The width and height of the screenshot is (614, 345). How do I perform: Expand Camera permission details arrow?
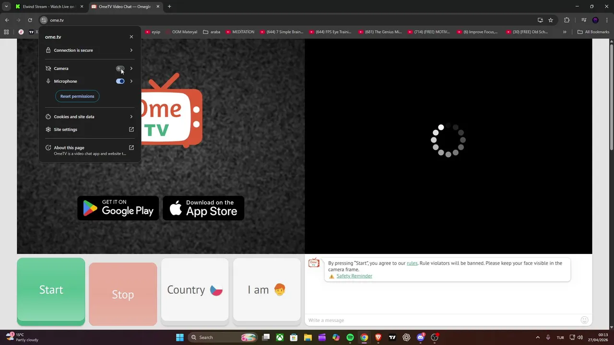(x=131, y=69)
